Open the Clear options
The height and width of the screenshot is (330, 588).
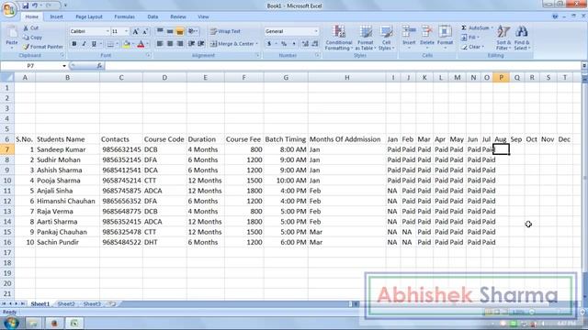tap(472, 47)
